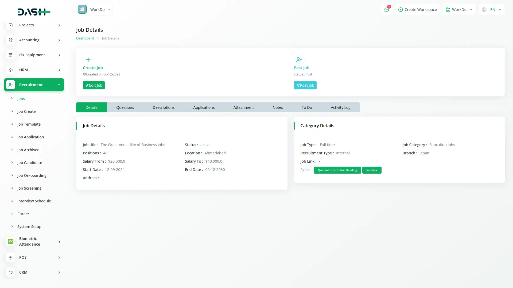Expand the CRM menu chevron
The width and height of the screenshot is (513, 288).
click(59, 273)
